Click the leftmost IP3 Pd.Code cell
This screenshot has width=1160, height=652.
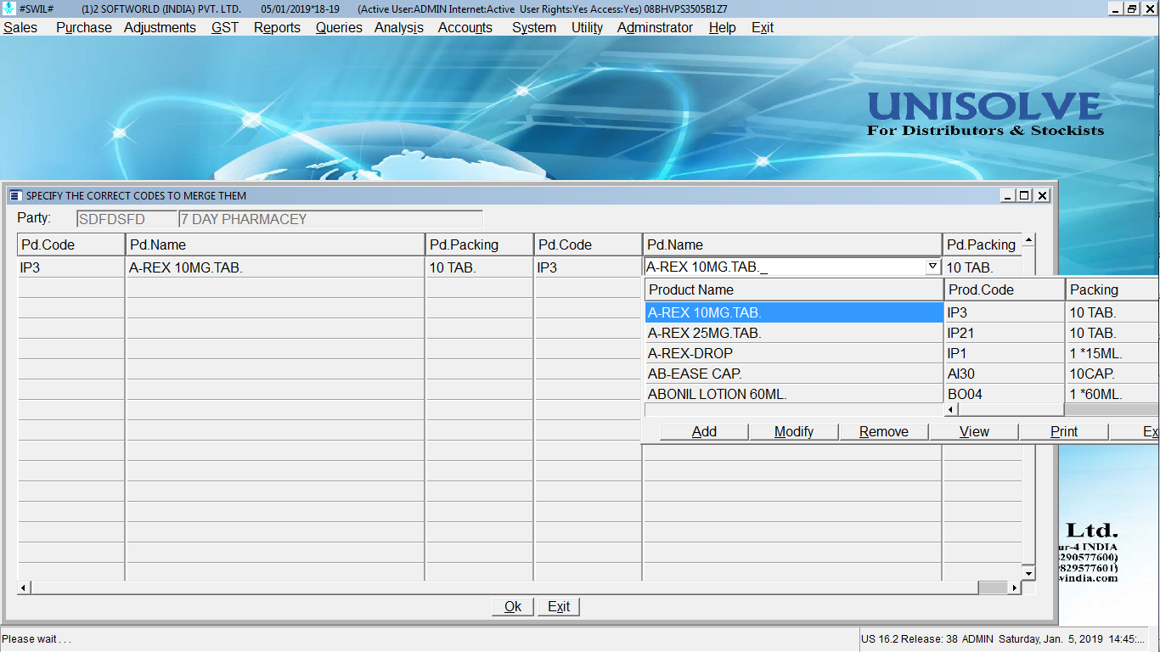click(71, 267)
